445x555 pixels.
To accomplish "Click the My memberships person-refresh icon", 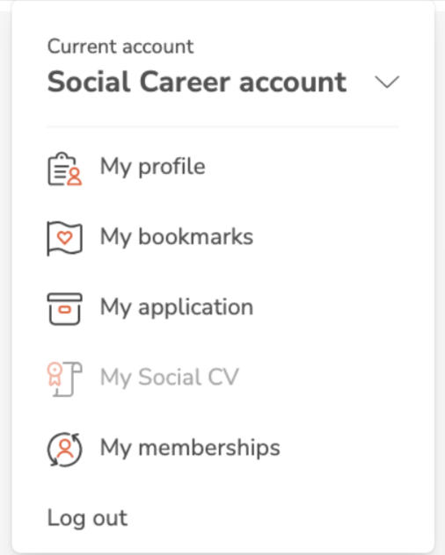I will point(65,449).
